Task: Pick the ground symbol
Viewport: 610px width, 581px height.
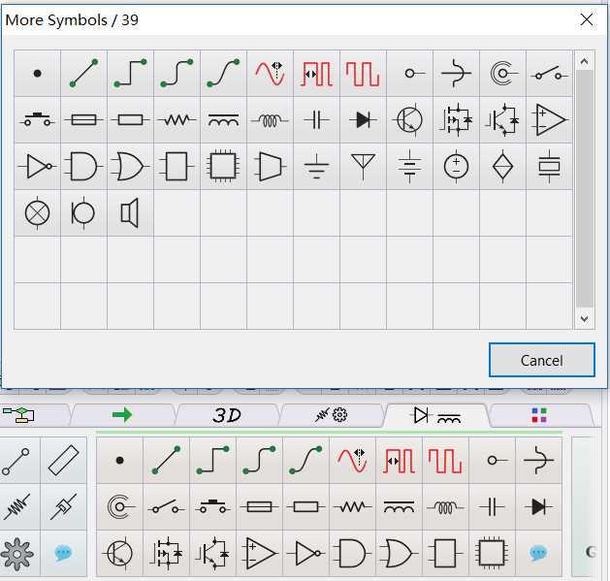Action: [316, 166]
